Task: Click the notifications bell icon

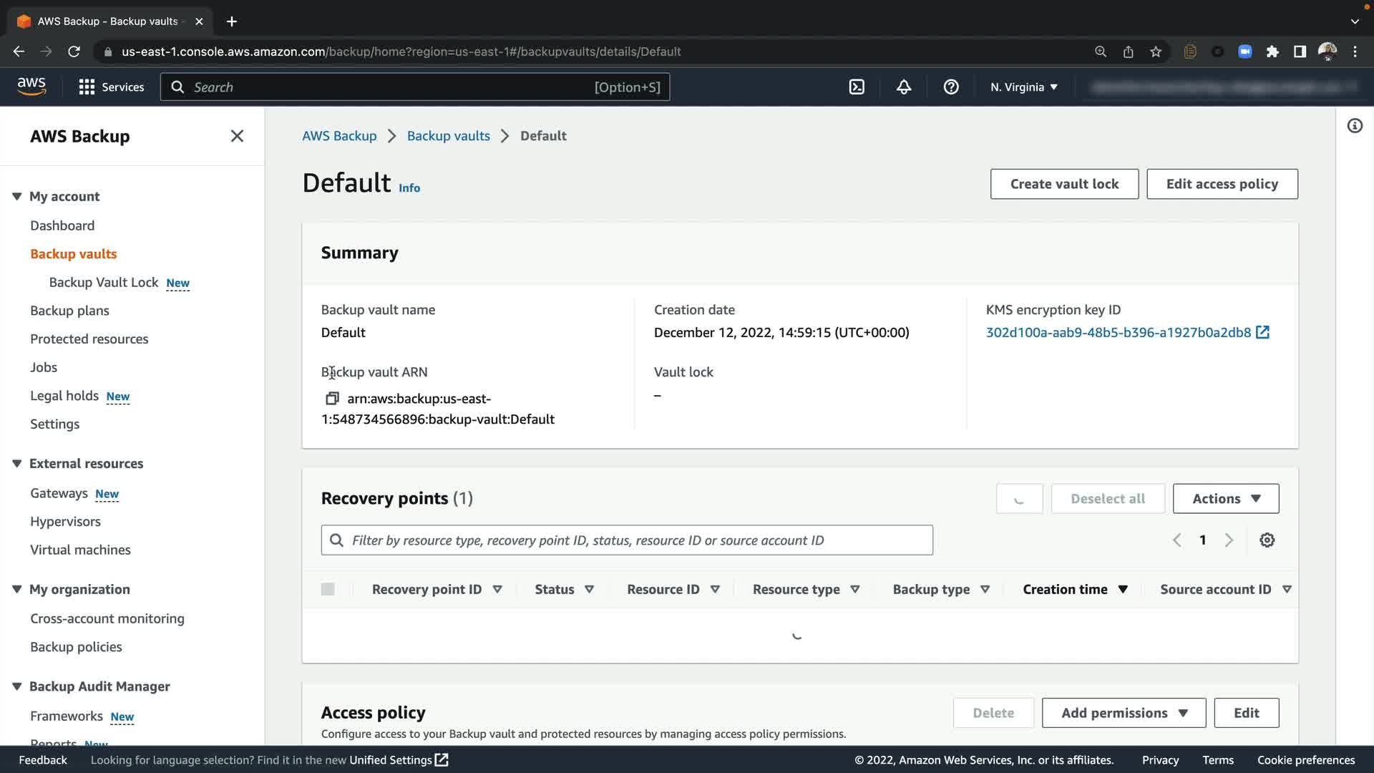Action: coord(904,87)
